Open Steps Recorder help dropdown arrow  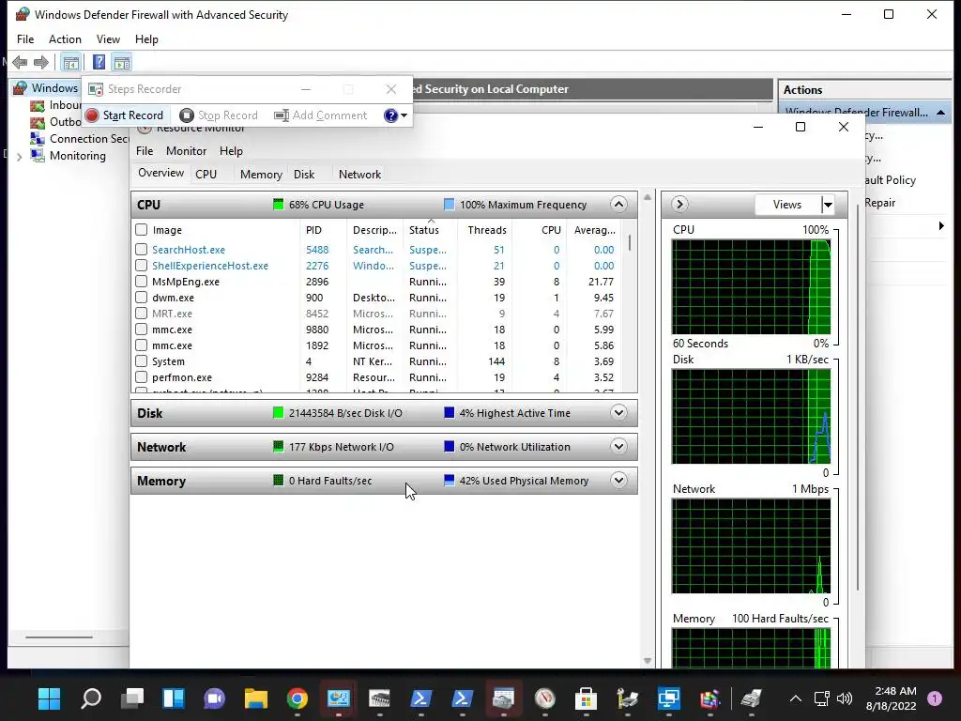[404, 115]
